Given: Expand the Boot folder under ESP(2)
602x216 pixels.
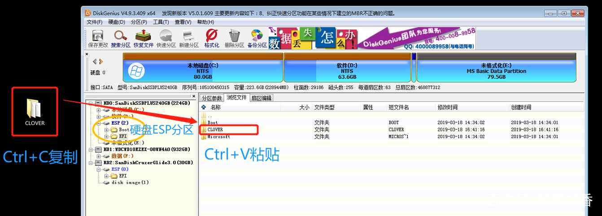Looking at the screenshot, I should (106, 130).
